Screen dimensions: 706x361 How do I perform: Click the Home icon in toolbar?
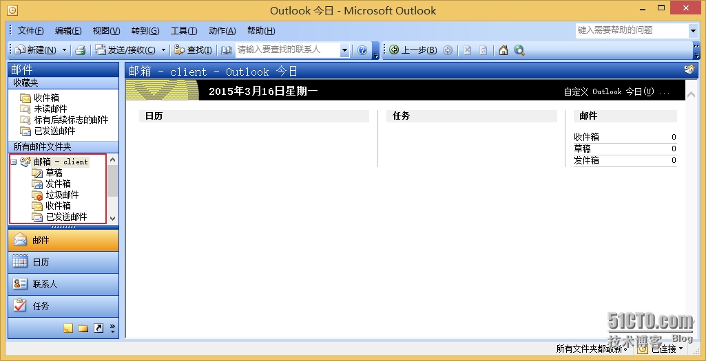click(x=503, y=50)
